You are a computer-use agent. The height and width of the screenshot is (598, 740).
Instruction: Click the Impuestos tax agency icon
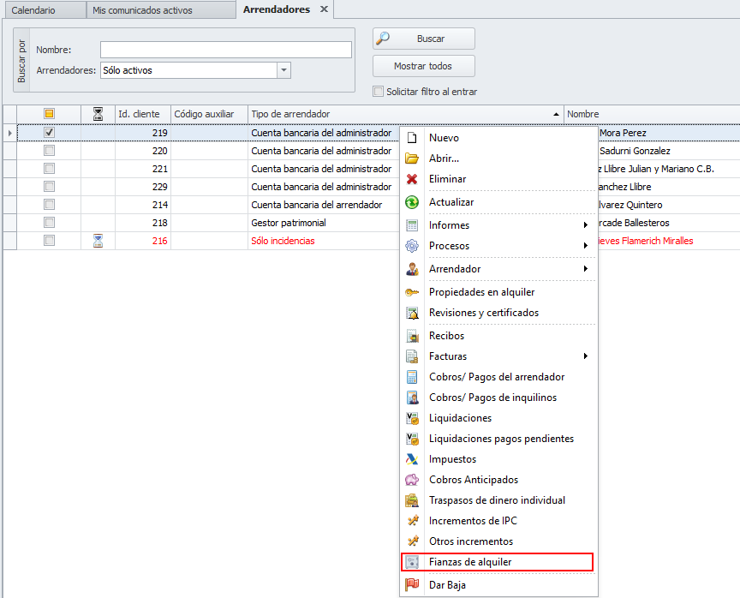[x=412, y=459]
